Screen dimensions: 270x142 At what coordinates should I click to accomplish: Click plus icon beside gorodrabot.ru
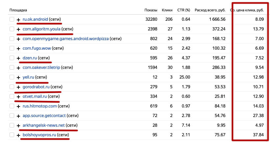[18, 87]
